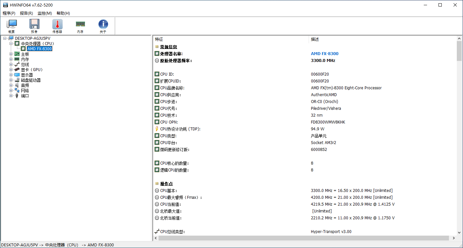
Task: Select the AMD FX-8300 tree entry
Action: (x=40, y=49)
